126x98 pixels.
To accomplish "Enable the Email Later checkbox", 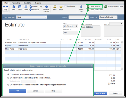I will (x=65, y=6).
